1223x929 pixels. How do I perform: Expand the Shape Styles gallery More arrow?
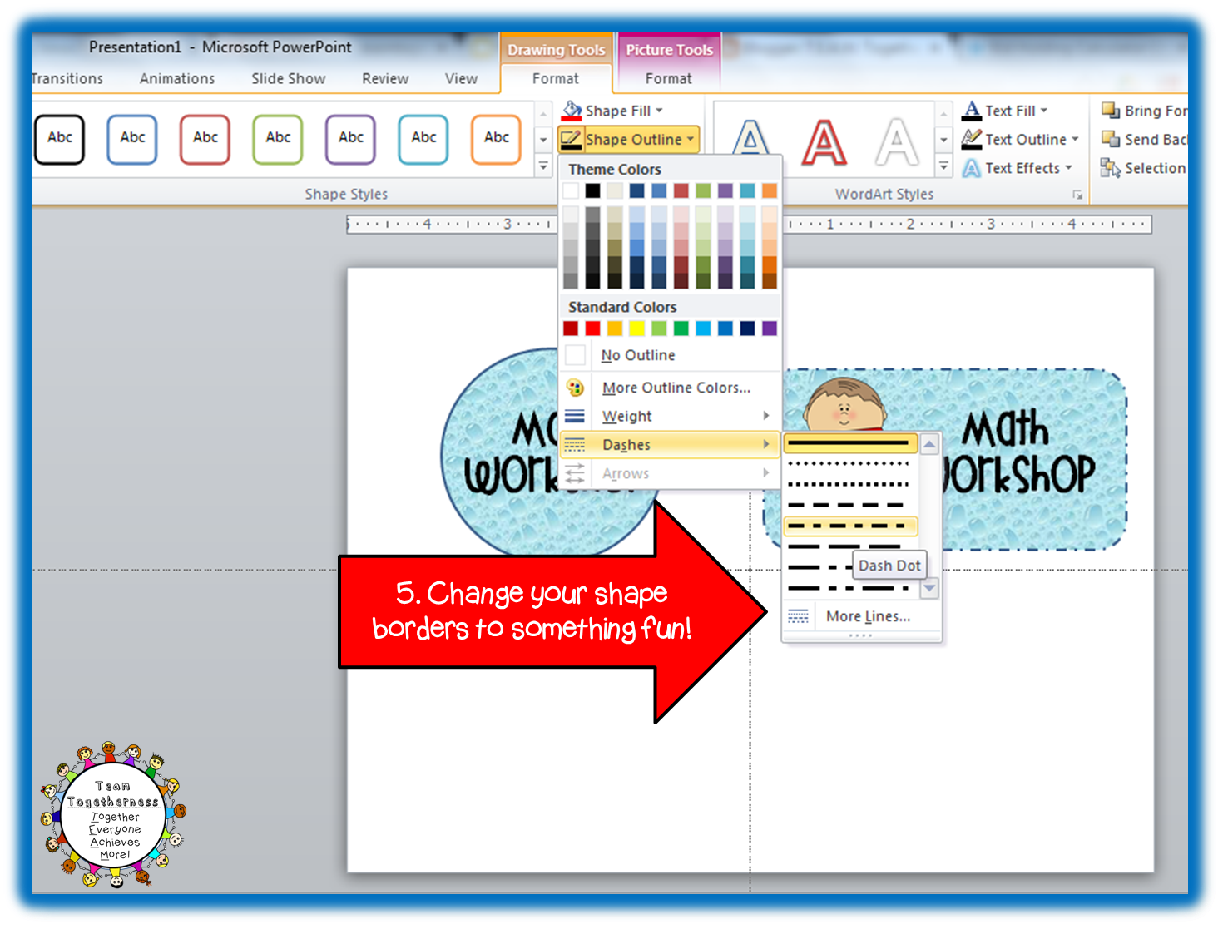click(543, 166)
